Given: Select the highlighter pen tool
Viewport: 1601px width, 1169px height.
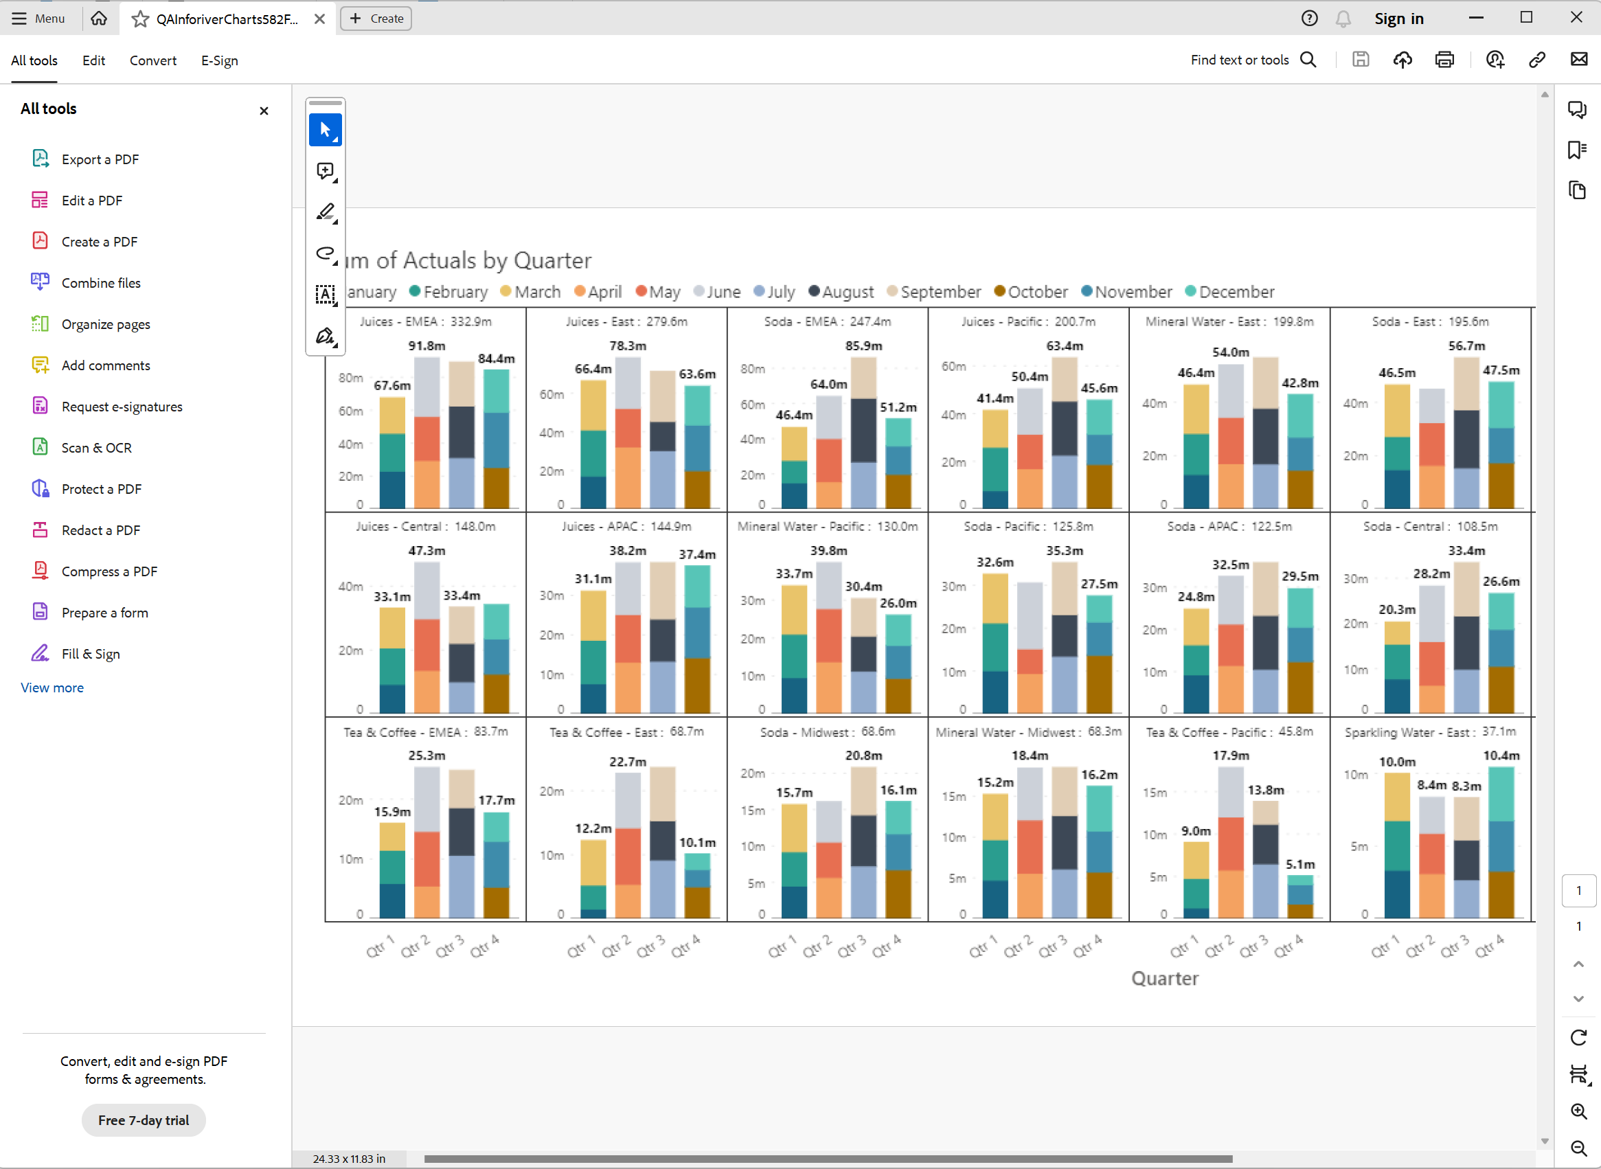Looking at the screenshot, I should (325, 212).
